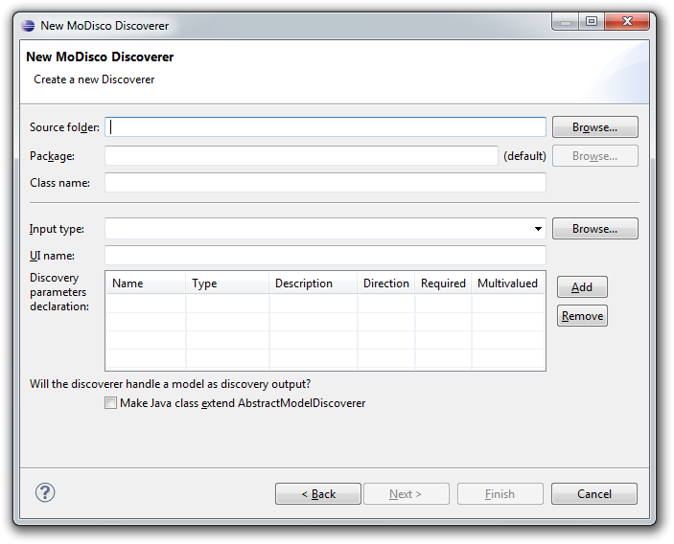Click the 'Will the discoverer handle a model' question text
The image size is (674, 544).
[171, 384]
